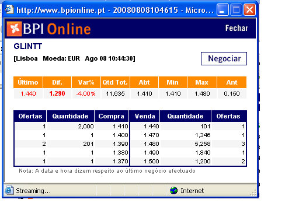Click the Var% column header
Image resolution: width=299 pixels, height=224 pixels.
pyautogui.click(x=86, y=82)
